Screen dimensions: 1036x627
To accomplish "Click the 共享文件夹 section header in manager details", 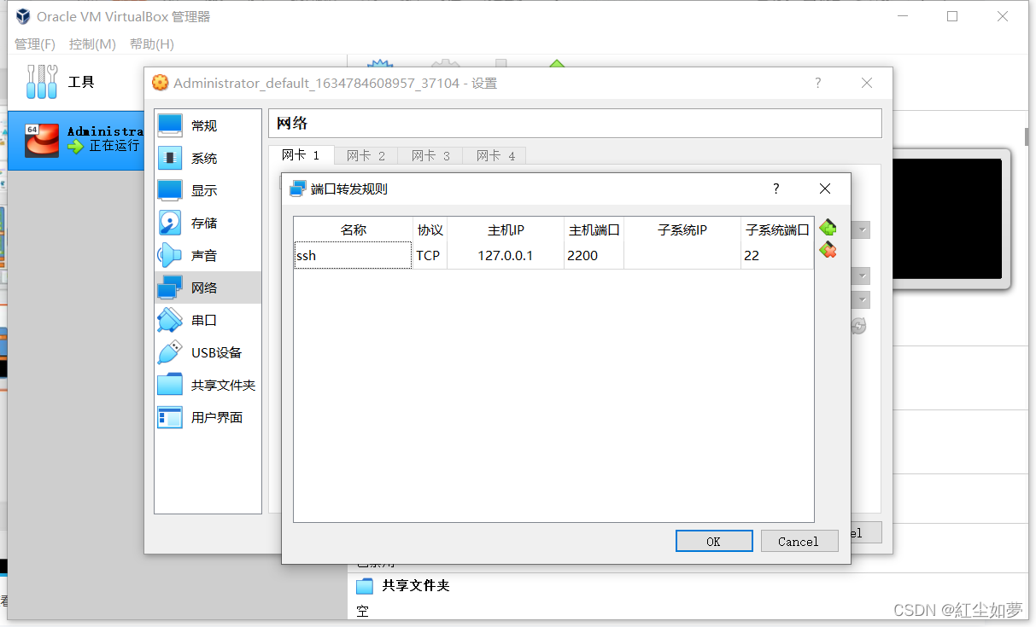I will (x=415, y=585).
